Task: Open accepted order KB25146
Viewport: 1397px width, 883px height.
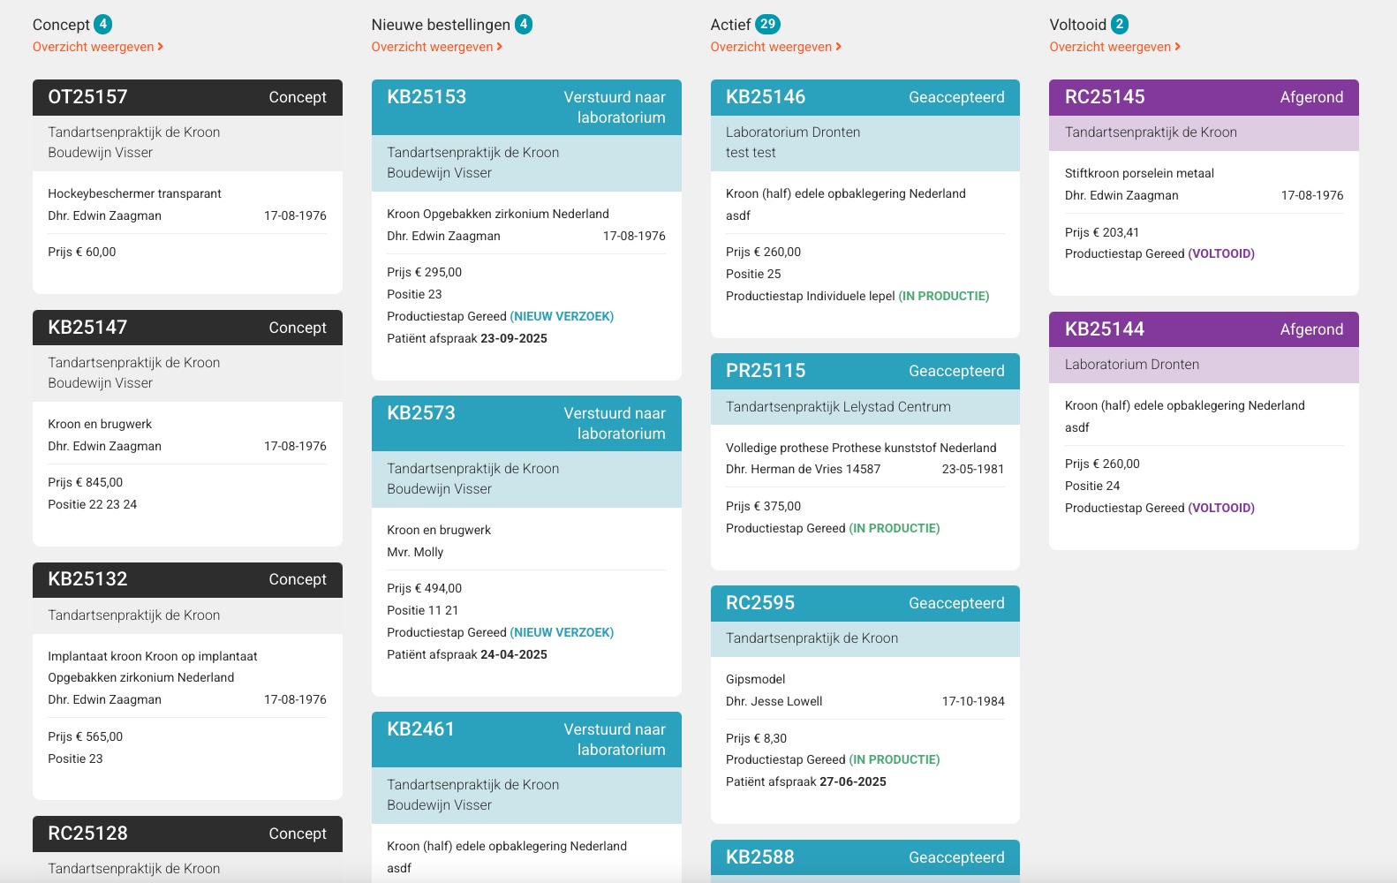Action: click(865, 97)
